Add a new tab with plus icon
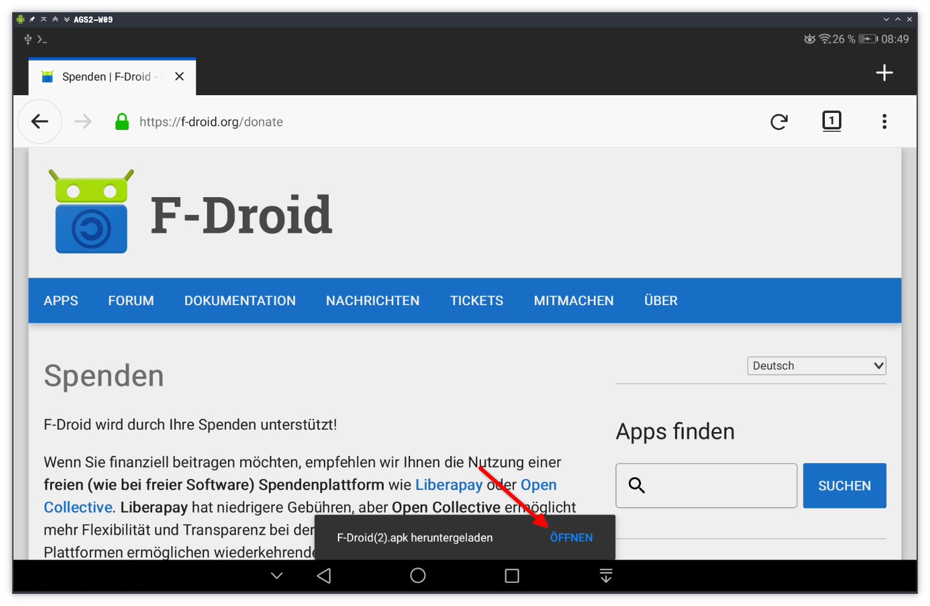The height and width of the screenshot is (606, 930). pos(884,73)
